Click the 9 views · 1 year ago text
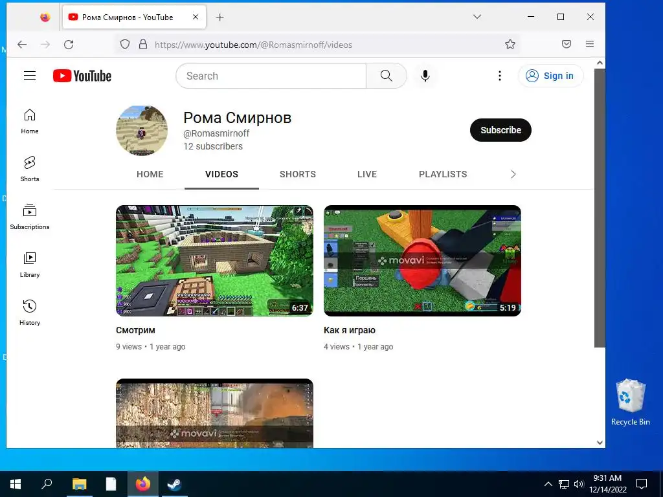This screenshot has width=663, height=497. point(150,347)
